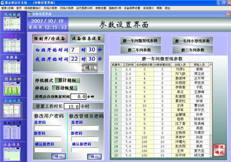The height and width of the screenshot is (162, 231).
Task: Toggle the 累计超标 stop mode
Action: click(68, 80)
